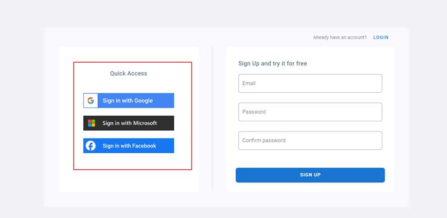Click the Sign Up and try it for free heading

pos(273,63)
